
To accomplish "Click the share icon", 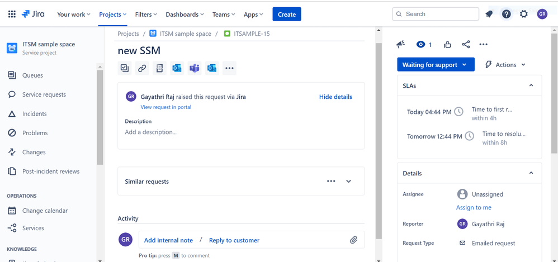I will click(466, 45).
